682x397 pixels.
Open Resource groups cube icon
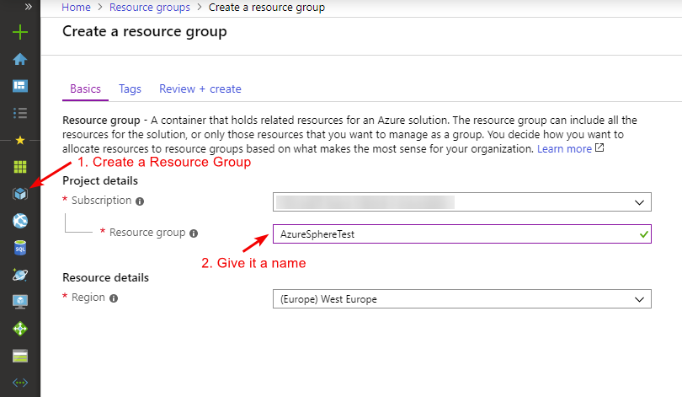20,194
